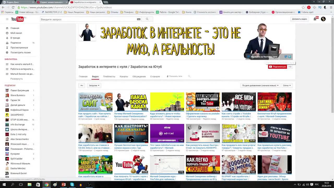
Task: Open the Chrome taskbar icon
Action: pyautogui.click(x=46, y=185)
